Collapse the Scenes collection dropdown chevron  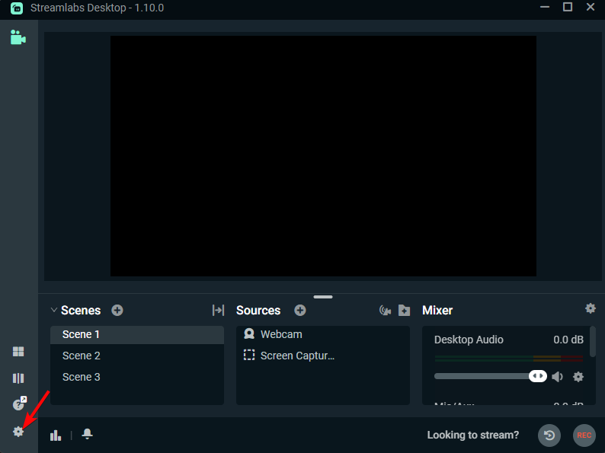[54, 310]
